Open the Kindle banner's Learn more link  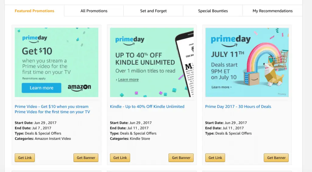[x=128, y=80]
